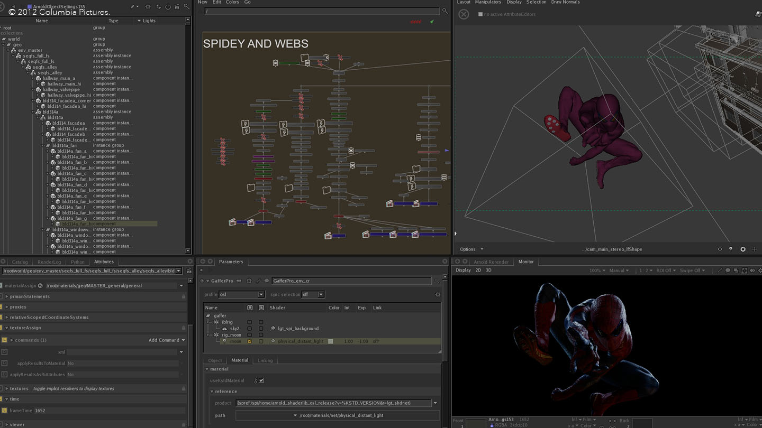The width and height of the screenshot is (762, 428).
Task: Click the search magnifier in scene graph toolbar
Action: point(186,7)
